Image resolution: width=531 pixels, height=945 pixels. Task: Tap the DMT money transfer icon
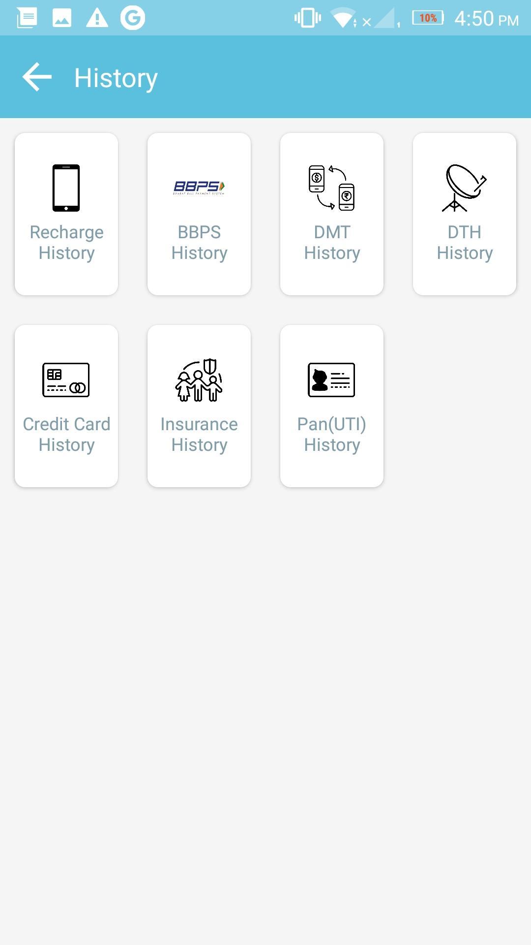coord(332,188)
